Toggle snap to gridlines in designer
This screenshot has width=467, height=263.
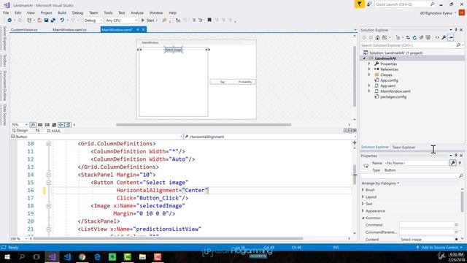pyautogui.click(x=47, y=125)
